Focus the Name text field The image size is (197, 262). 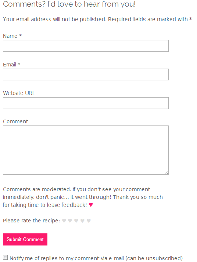tap(86, 46)
